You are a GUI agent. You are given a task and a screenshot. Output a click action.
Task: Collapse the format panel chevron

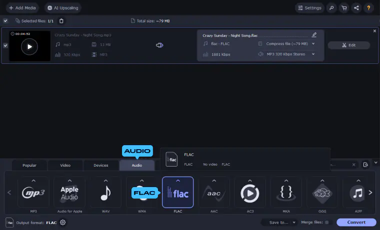pos(376,163)
